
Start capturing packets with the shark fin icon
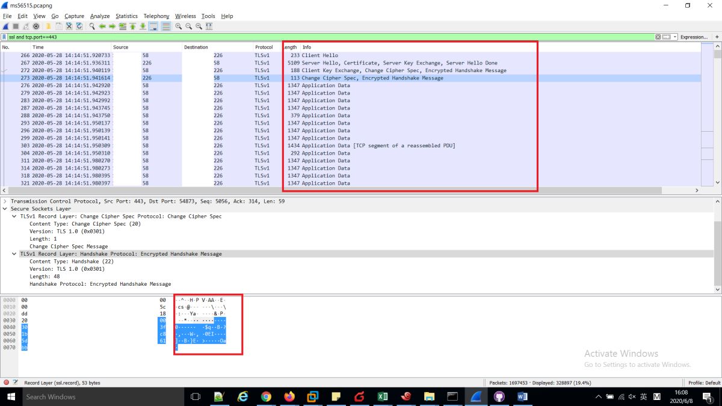[6, 26]
